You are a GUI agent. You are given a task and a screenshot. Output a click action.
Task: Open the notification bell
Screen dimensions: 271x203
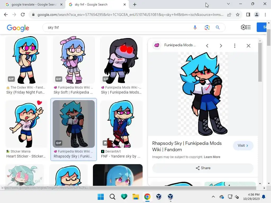(x=264, y=197)
